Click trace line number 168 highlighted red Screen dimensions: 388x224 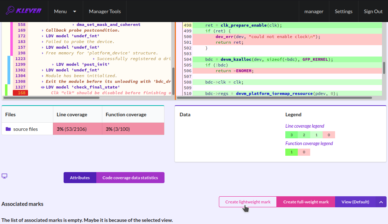coord(21,93)
